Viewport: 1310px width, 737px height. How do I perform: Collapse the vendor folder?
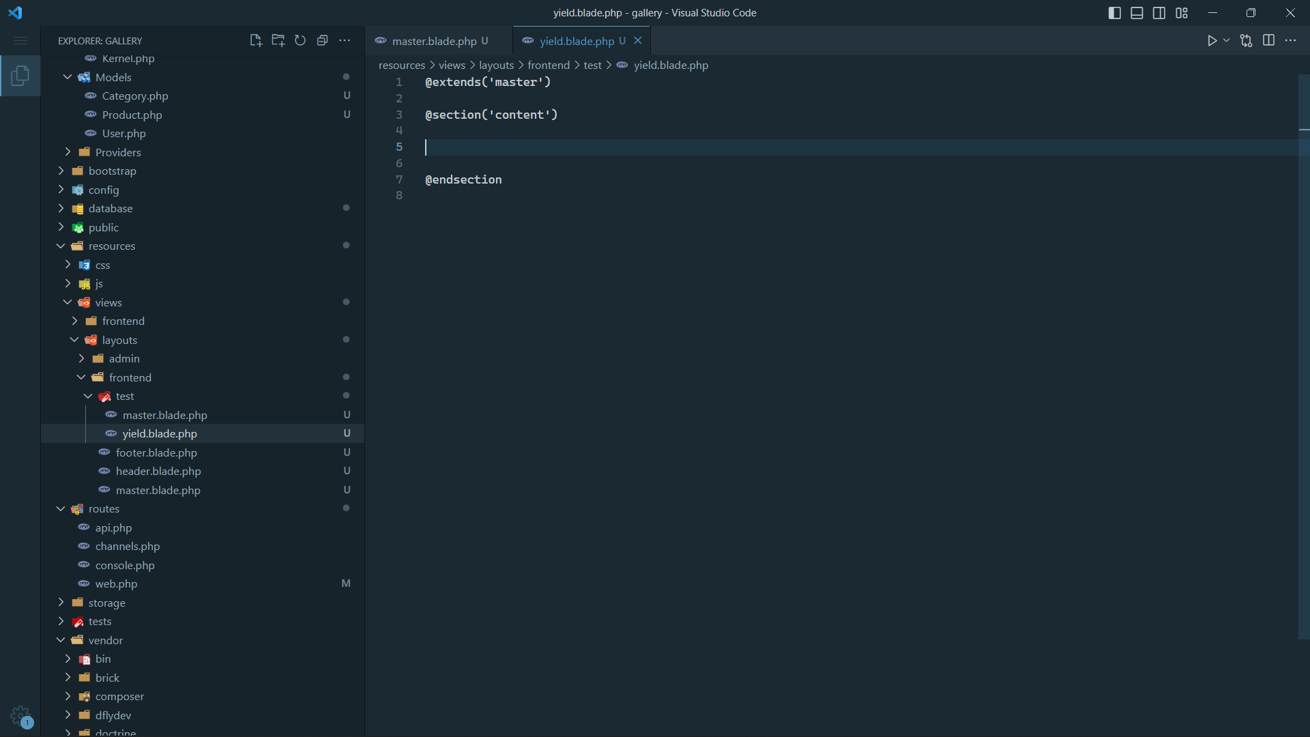[203, 640]
